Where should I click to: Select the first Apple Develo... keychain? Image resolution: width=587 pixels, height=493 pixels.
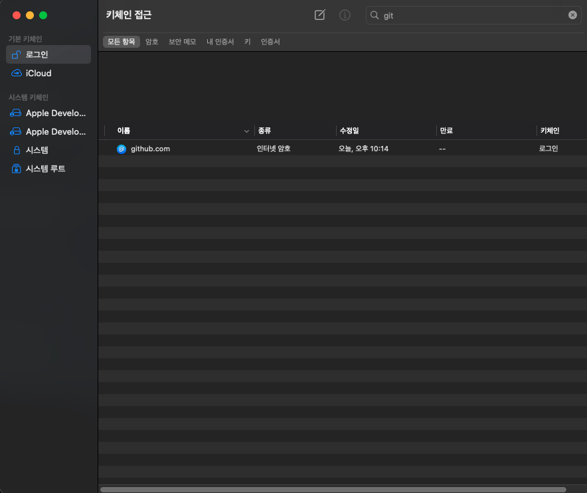48,113
